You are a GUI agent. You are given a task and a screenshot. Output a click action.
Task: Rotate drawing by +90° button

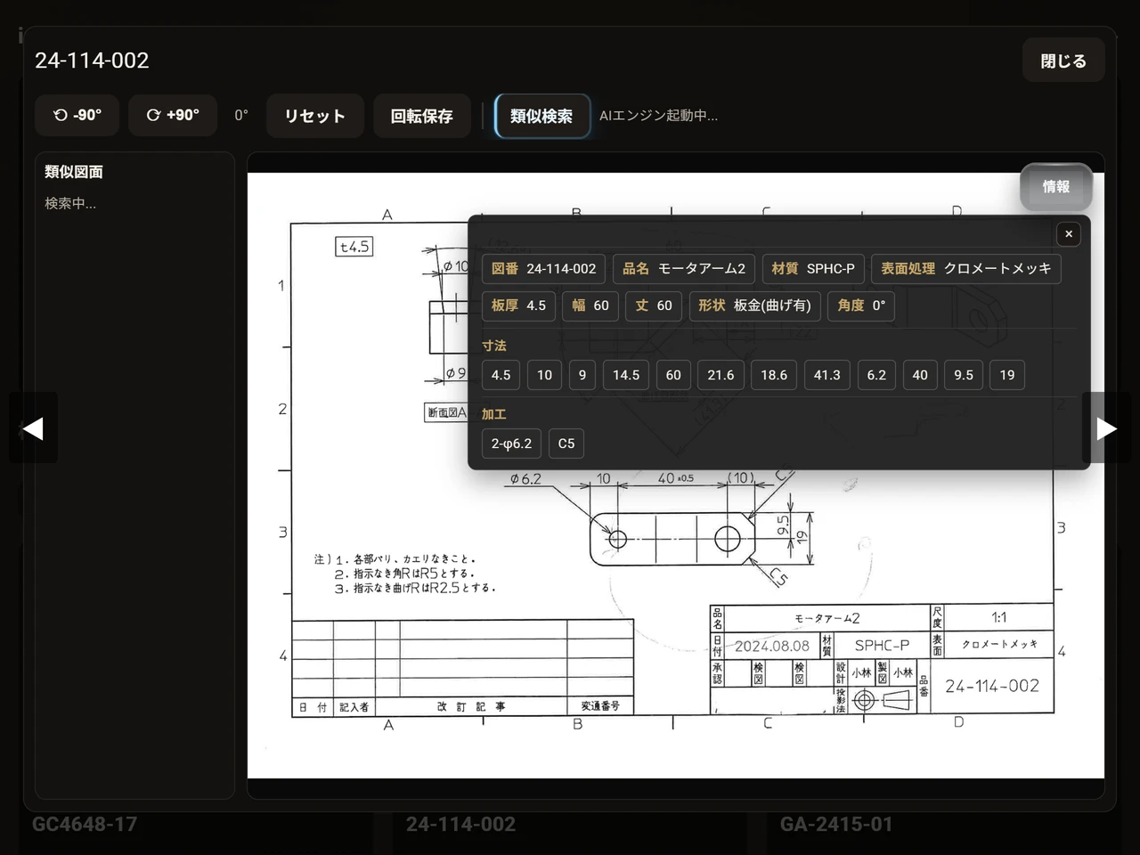coord(173,116)
